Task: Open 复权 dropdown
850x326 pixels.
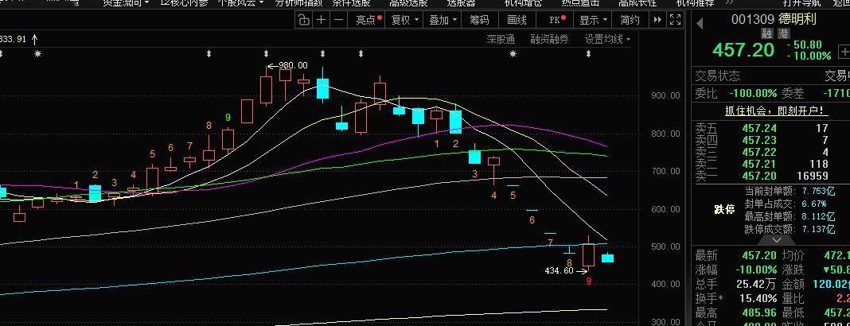Action: [x=405, y=20]
